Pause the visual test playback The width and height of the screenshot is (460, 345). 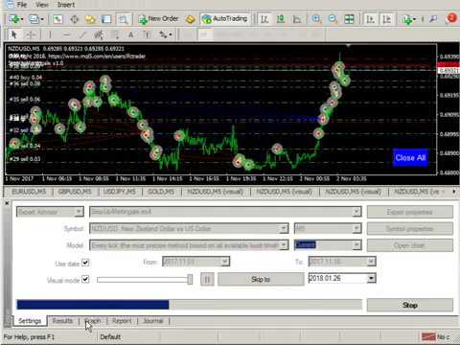(x=207, y=280)
